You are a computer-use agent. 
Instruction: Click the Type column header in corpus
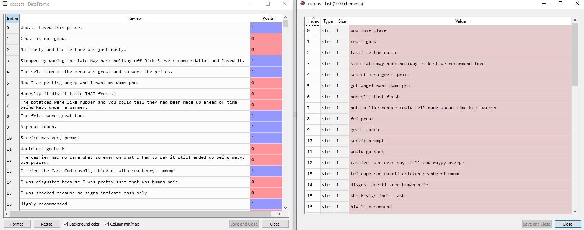point(328,21)
